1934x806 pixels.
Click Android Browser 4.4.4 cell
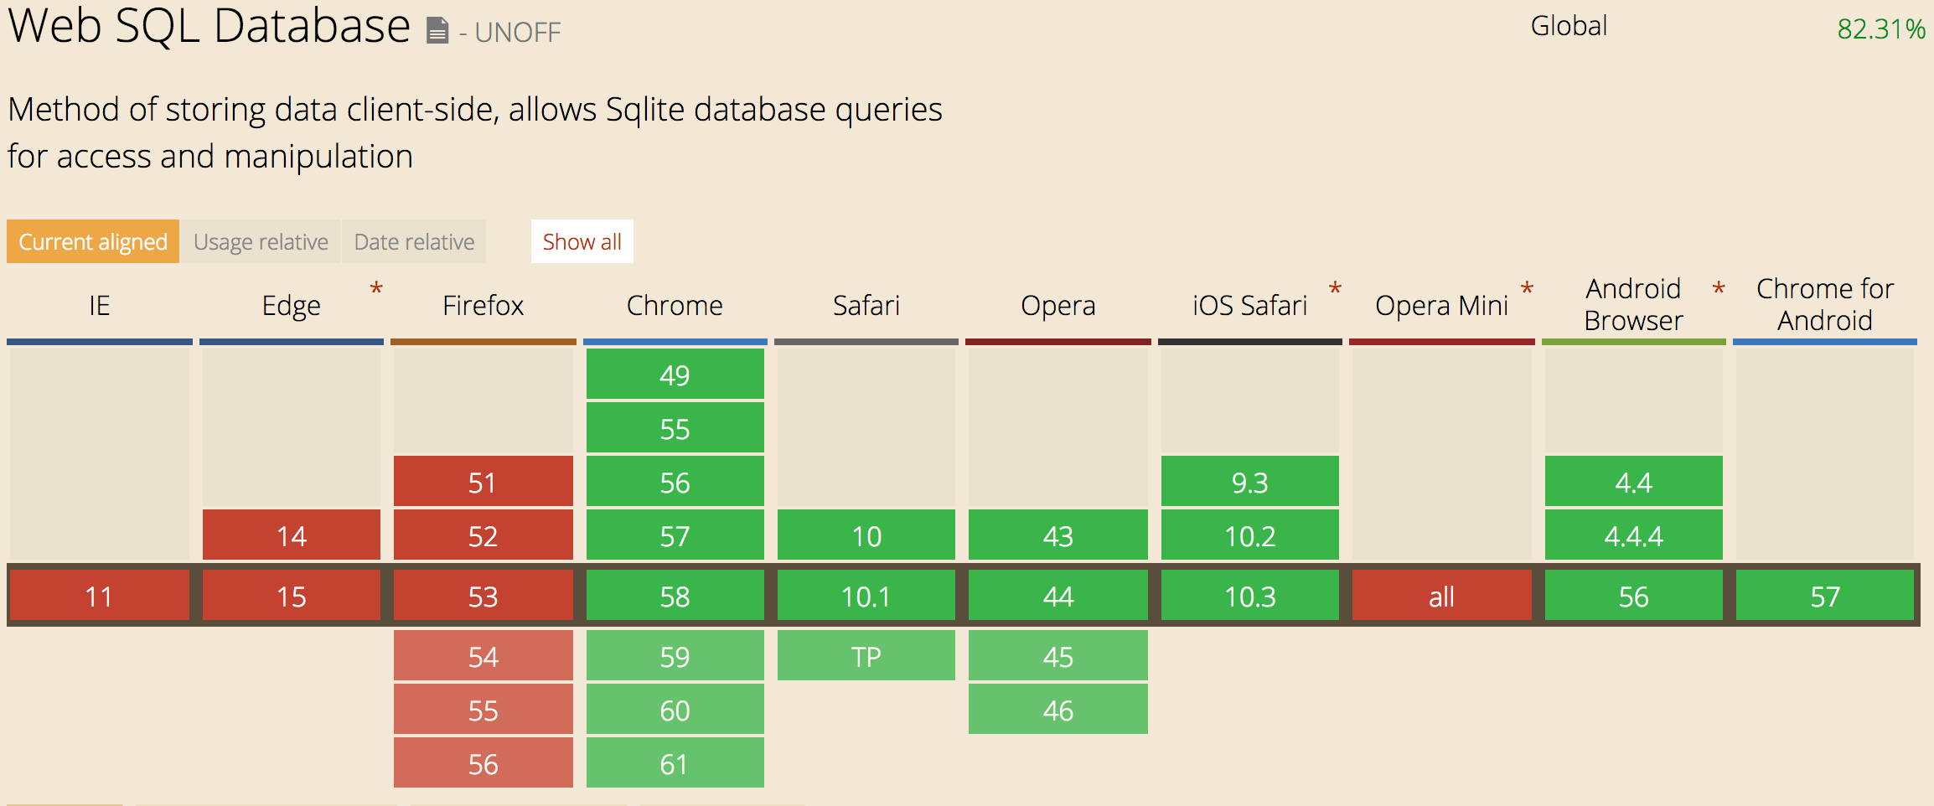(1633, 535)
